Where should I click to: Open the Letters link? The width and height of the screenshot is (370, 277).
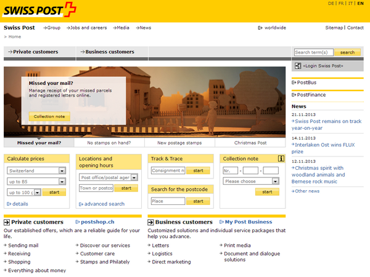(x=160, y=246)
